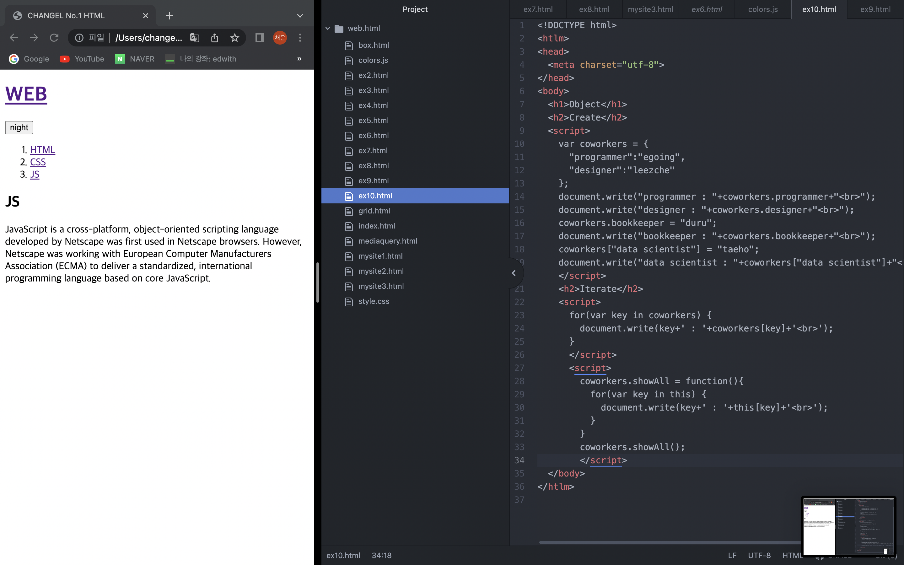Open mysite2.html in the tree
This screenshot has width=904, height=565.
point(381,271)
